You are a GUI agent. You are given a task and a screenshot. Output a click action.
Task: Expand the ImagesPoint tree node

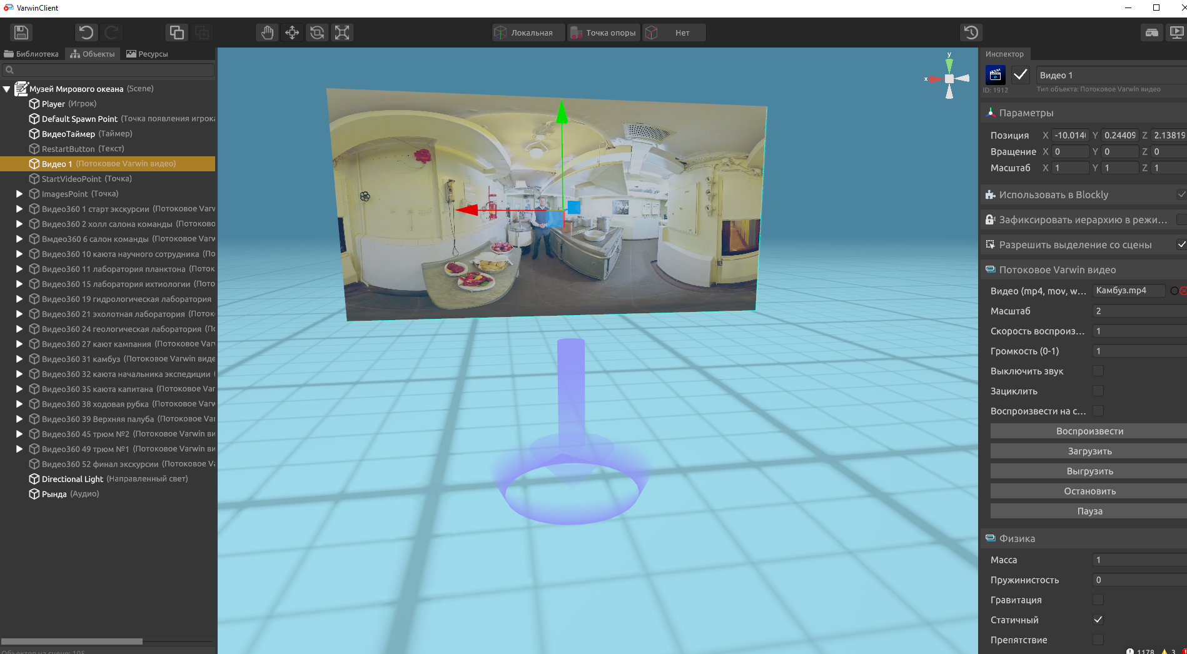[19, 194]
